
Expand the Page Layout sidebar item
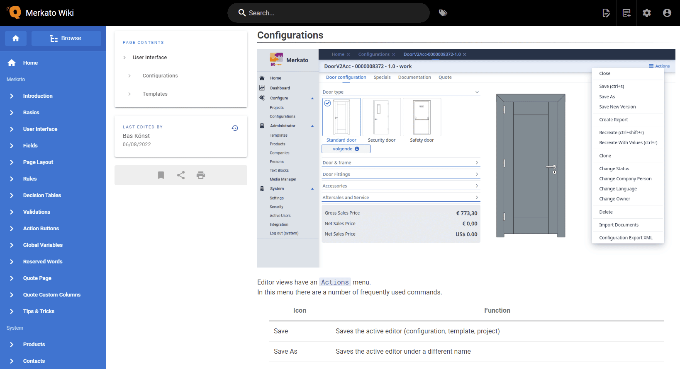tap(53, 162)
